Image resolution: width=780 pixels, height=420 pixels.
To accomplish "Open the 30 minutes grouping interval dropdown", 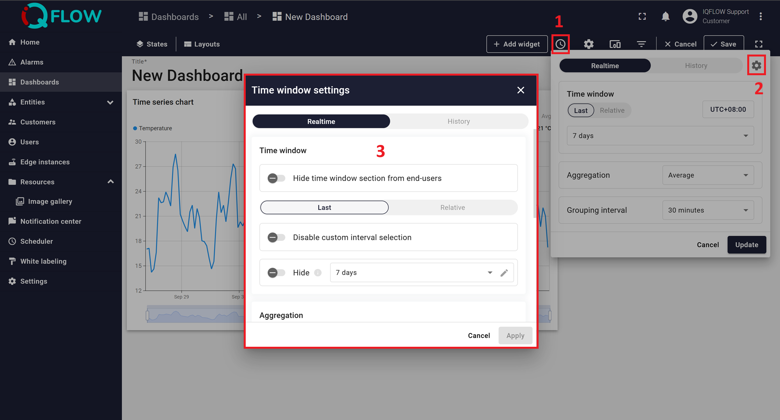I will 708,210.
